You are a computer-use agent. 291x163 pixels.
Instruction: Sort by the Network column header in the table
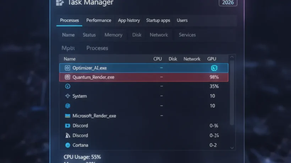pos(192,59)
